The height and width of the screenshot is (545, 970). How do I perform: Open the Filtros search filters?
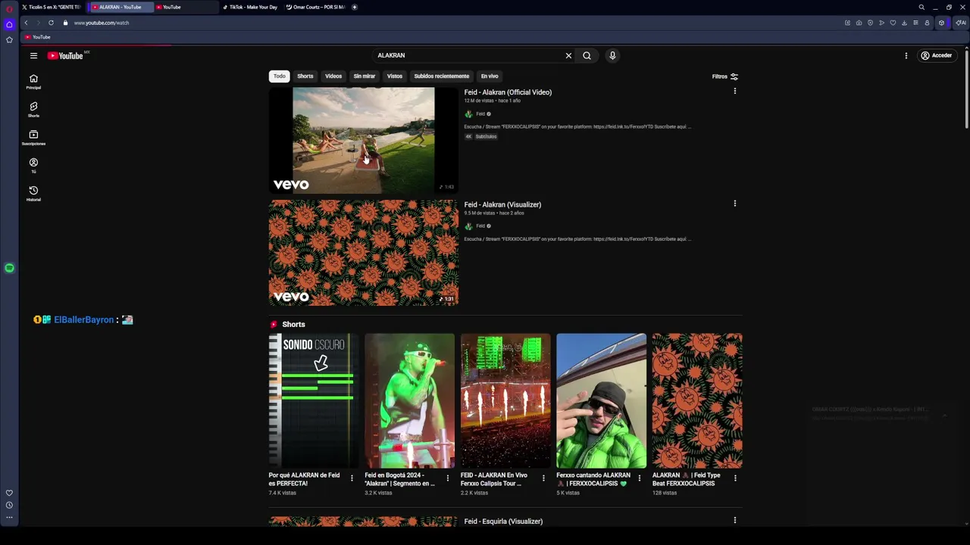[725, 76]
